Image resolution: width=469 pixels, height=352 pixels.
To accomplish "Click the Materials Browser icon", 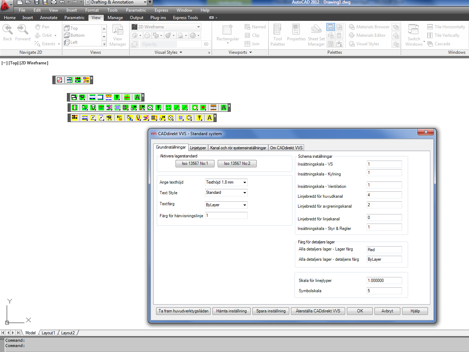I will pos(352,27).
